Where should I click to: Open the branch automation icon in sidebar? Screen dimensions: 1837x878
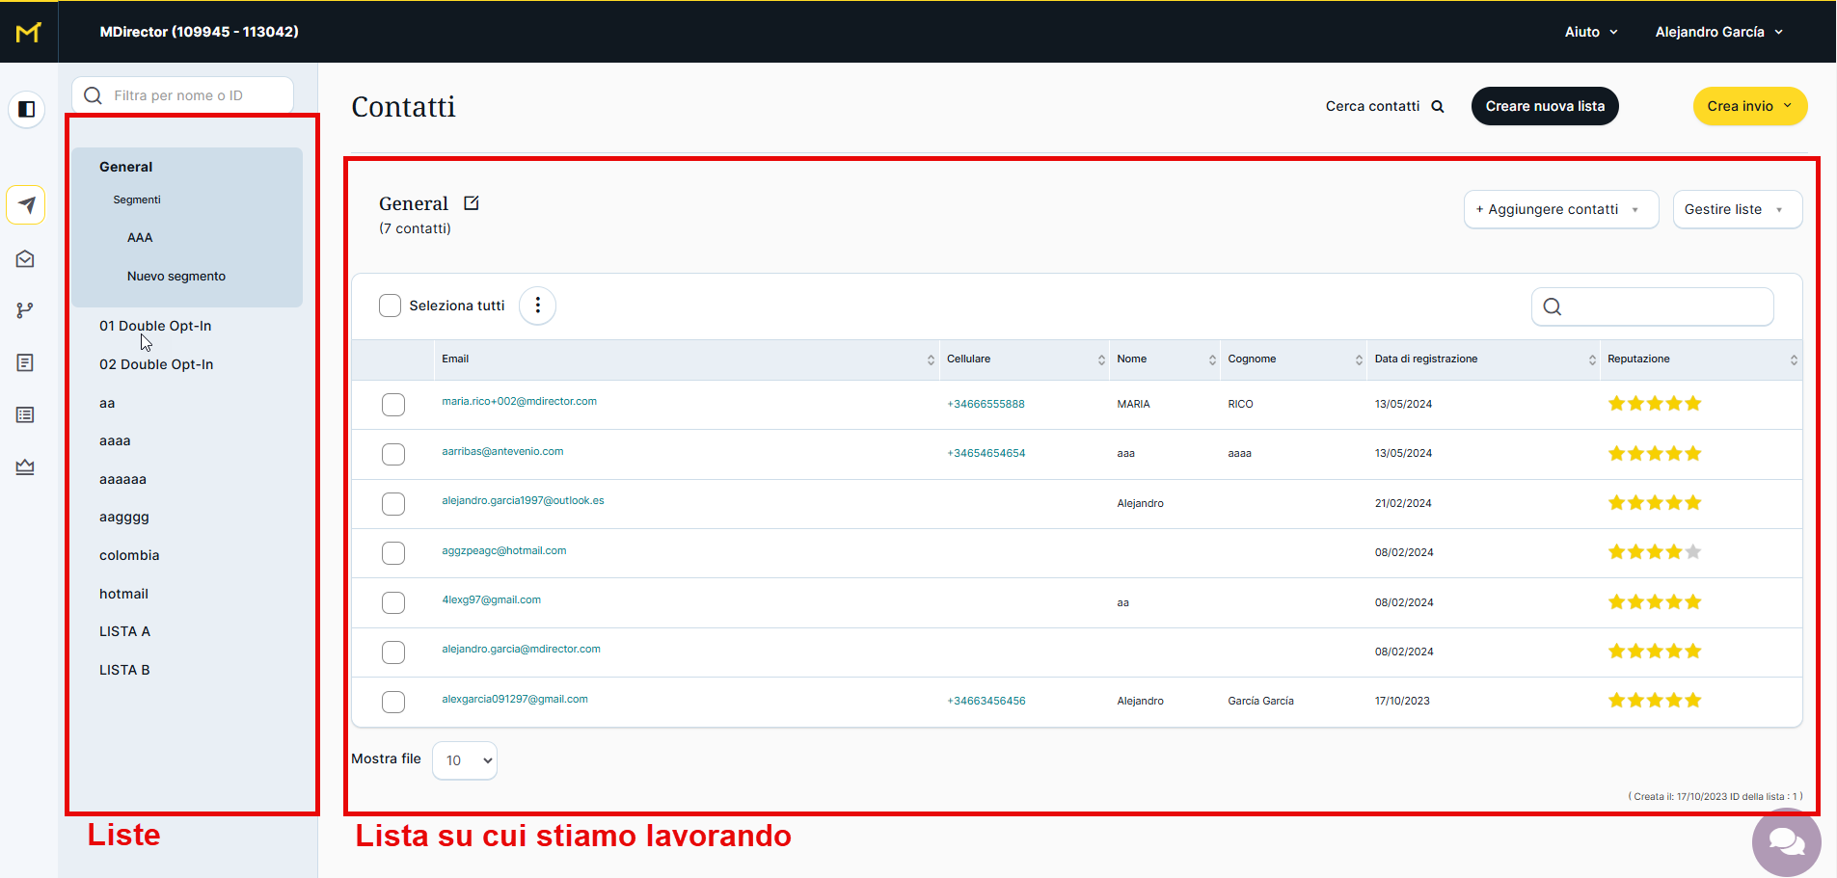(x=25, y=310)
